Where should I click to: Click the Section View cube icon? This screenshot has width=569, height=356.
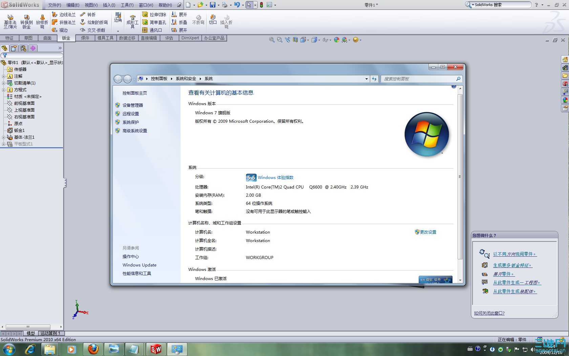point(295,40)
